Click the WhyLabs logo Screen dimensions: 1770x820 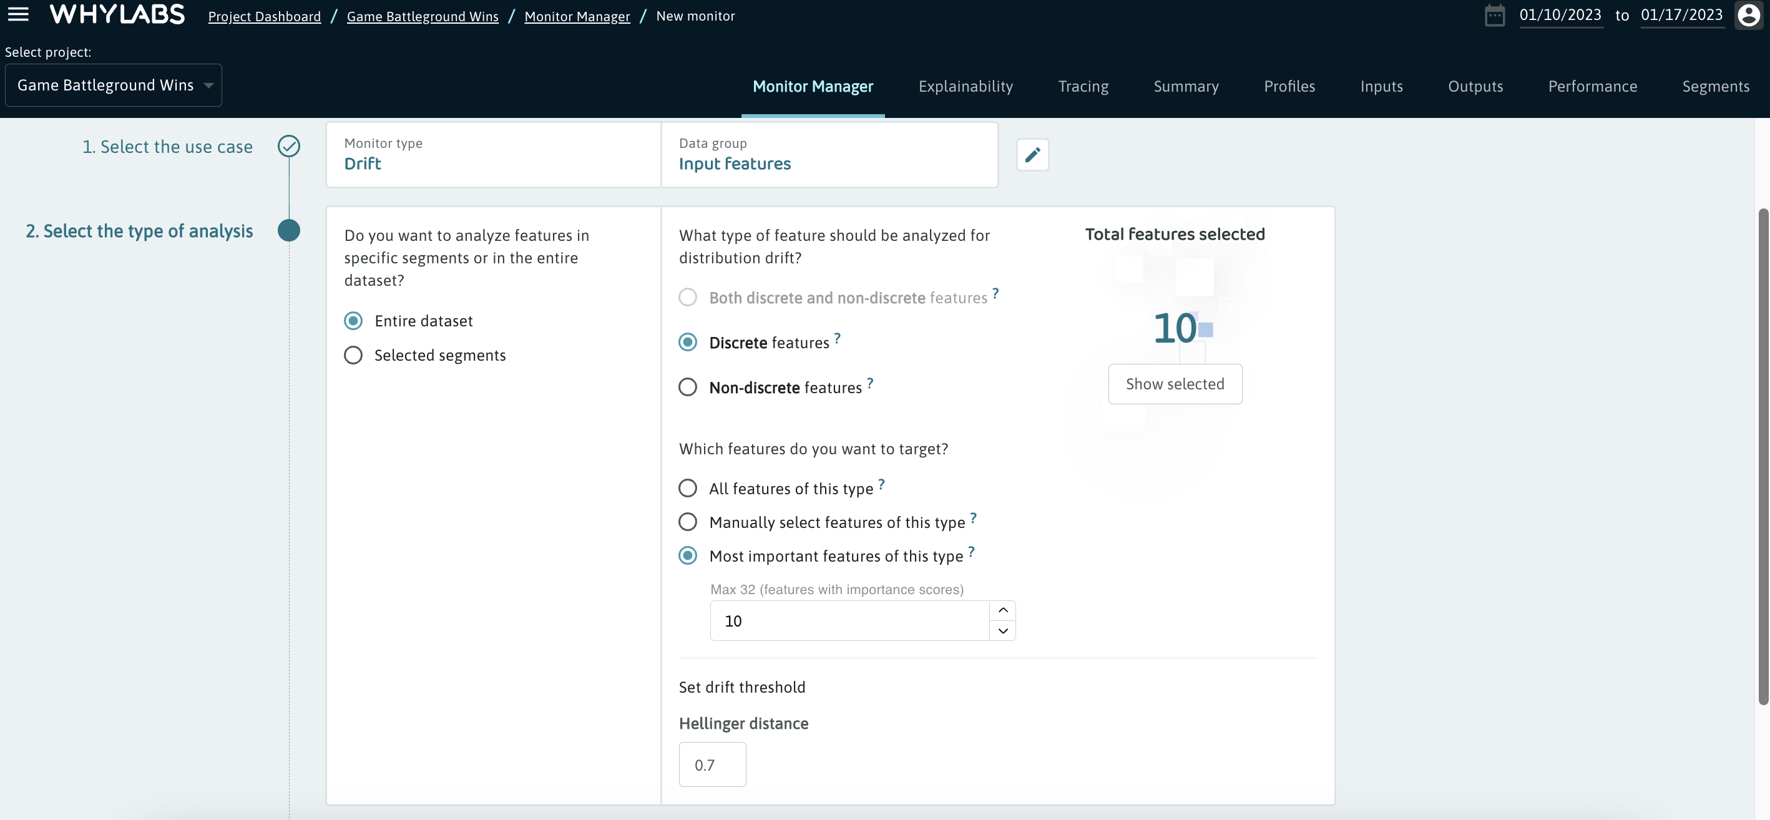pyautogui.click(x=116, y=14)
